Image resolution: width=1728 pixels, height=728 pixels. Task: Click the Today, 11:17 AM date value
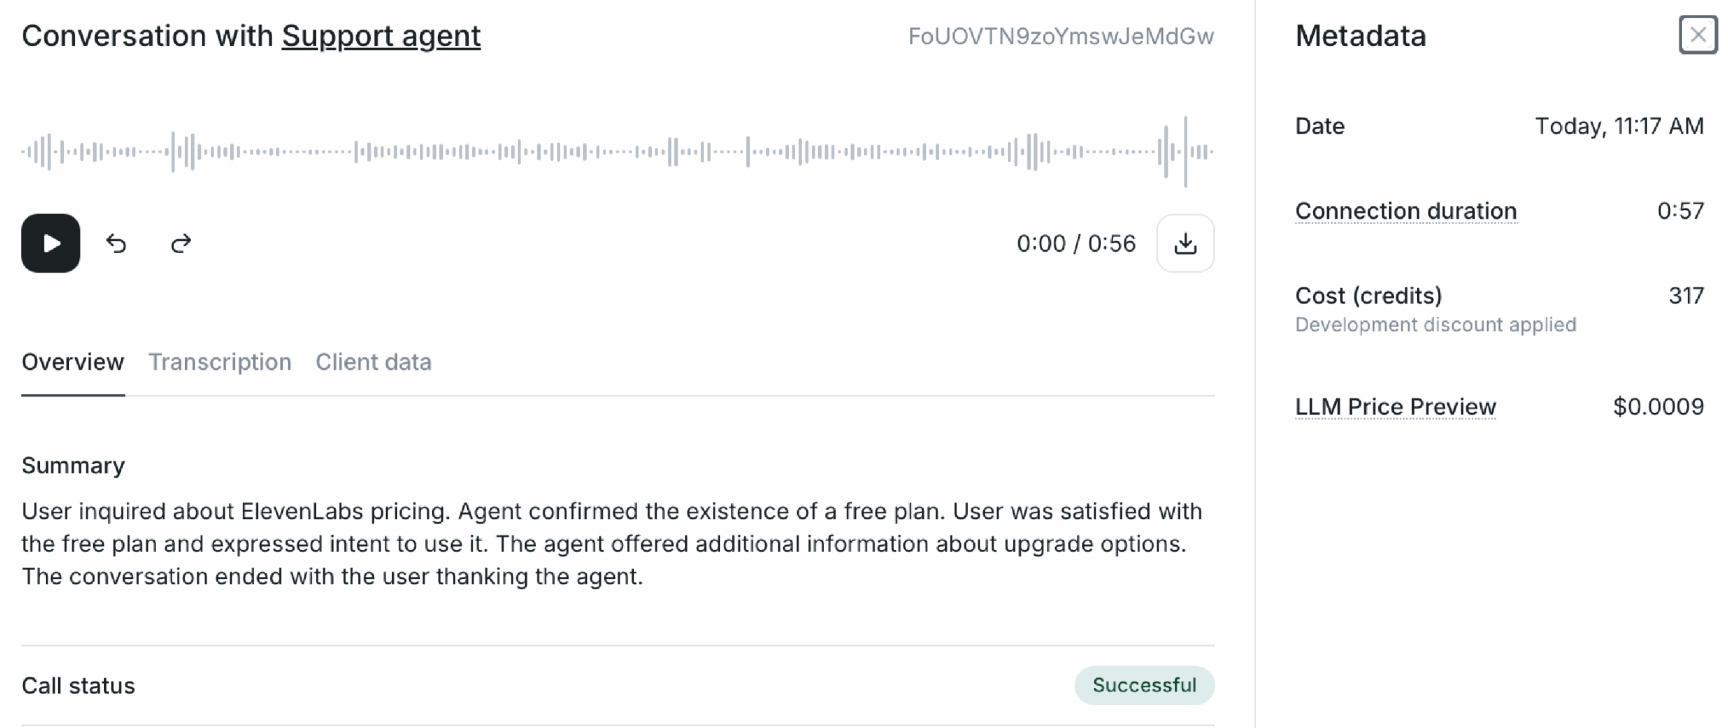pyautogui.click(x=1619, y=126)
